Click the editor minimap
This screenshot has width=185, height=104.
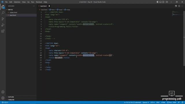[177, 13]
